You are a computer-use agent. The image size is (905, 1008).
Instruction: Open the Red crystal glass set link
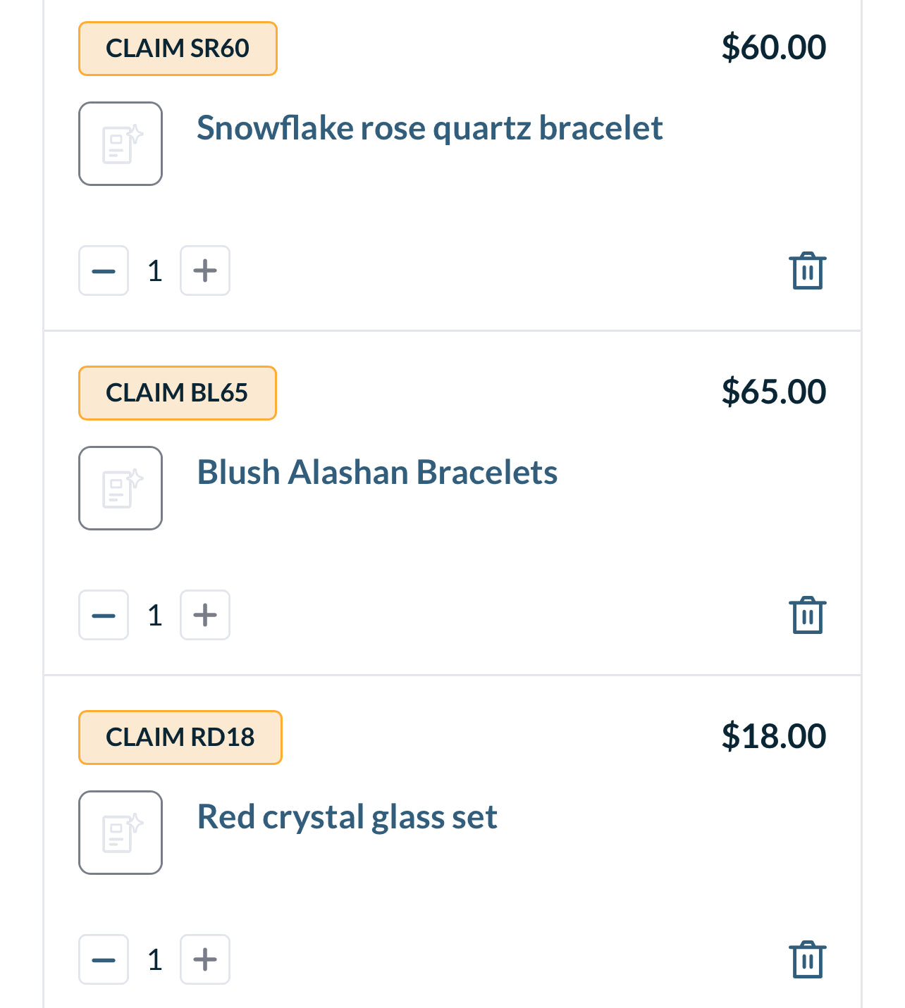click(347, 817)
